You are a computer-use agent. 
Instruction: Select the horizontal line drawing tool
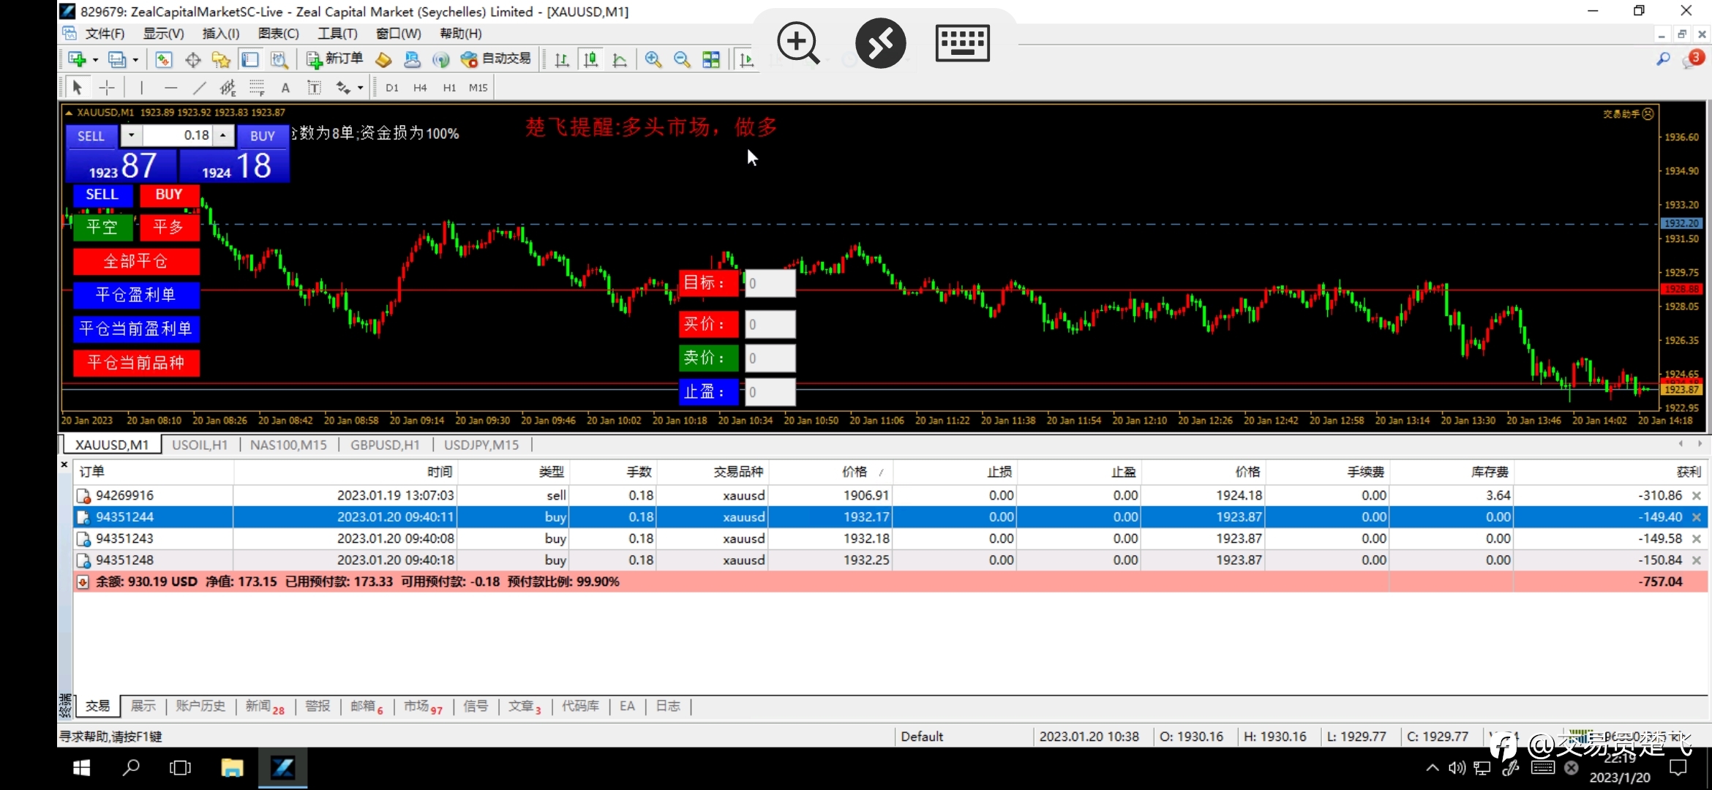click(x=170, y=88)
